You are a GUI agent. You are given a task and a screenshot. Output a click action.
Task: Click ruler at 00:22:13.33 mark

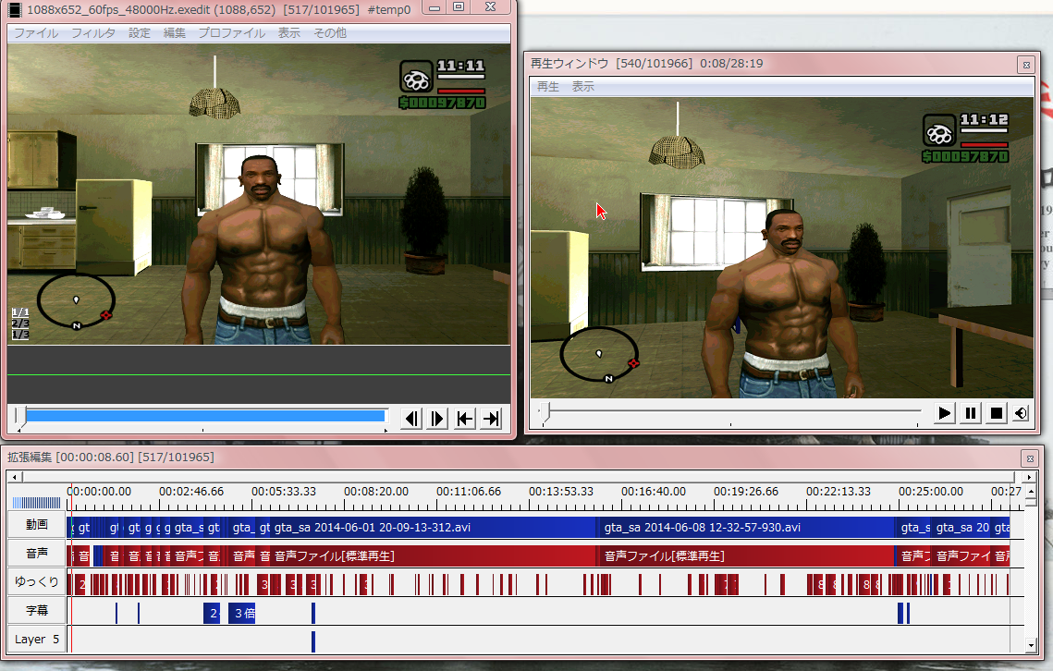tap(839, 492)
